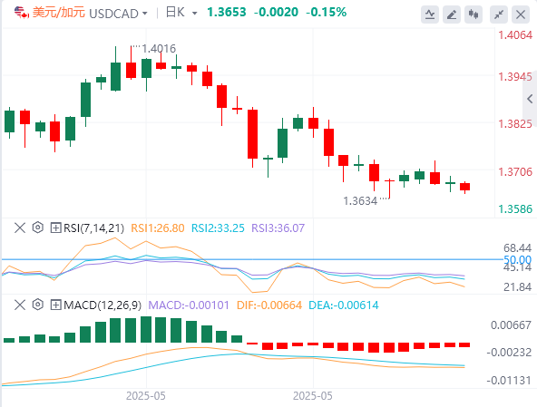Click the 美元/加元 pair name
Image resolution: width=537 pixels, height=407 pixels.
59,13
